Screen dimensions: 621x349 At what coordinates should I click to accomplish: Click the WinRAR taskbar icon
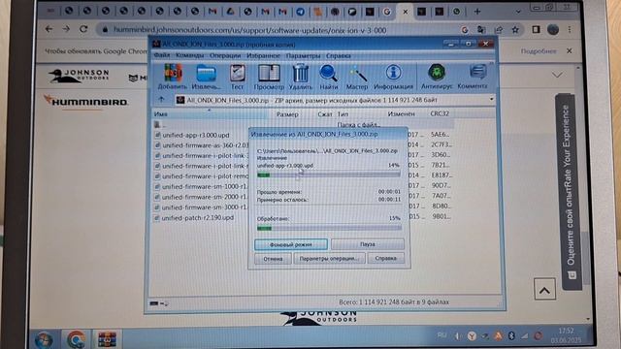108,340
